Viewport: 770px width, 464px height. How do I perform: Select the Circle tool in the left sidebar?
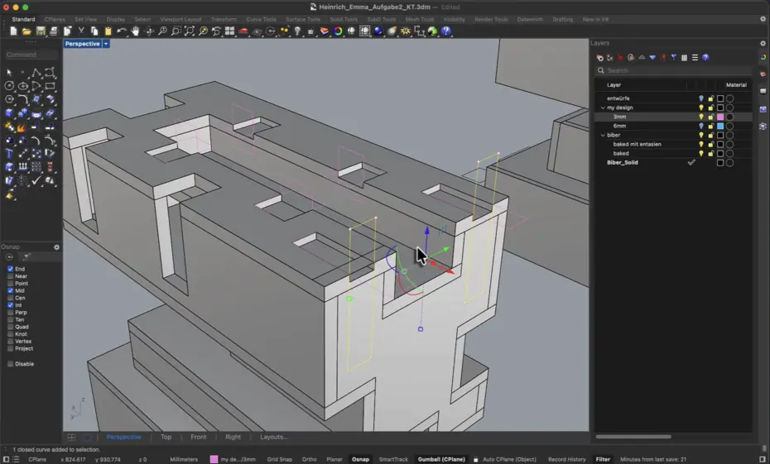click(x=9, y=86)
